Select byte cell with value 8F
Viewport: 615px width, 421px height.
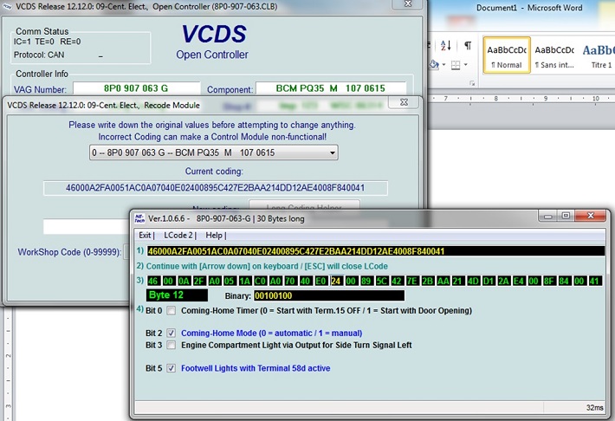tap(549, 281)
